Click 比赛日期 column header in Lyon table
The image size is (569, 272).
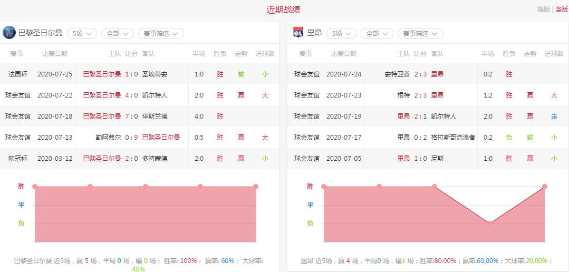(344, 54)
